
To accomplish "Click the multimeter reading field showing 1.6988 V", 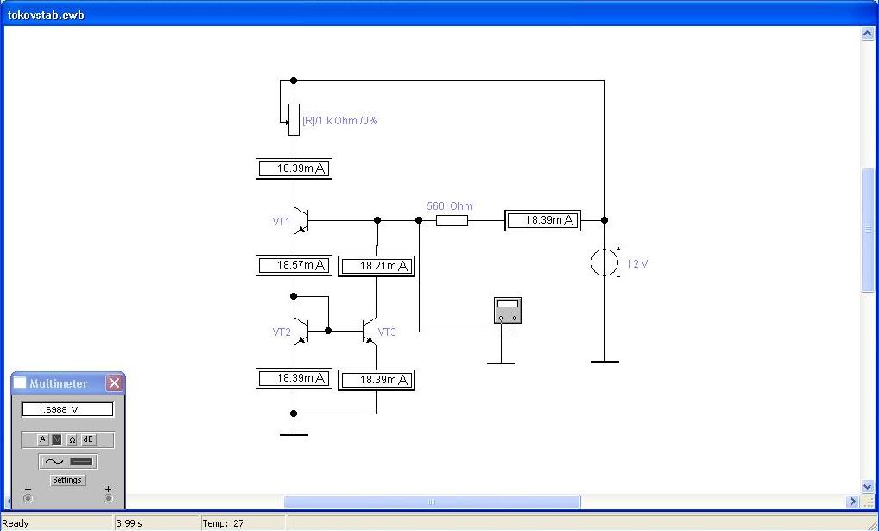I will 67,409.
